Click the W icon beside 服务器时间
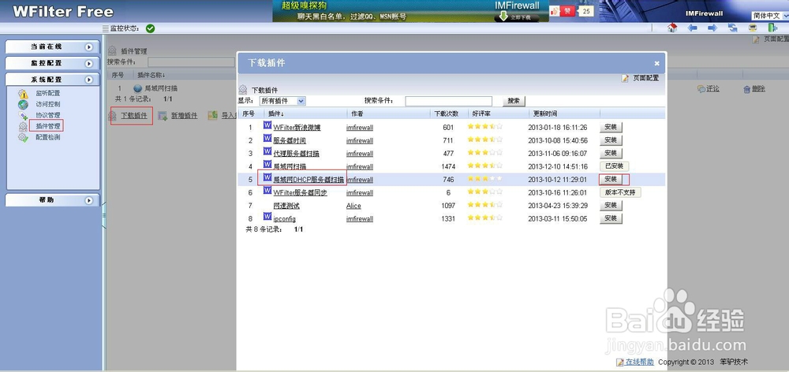This screenshot has width=789, height=372. (x=267, y=138)
